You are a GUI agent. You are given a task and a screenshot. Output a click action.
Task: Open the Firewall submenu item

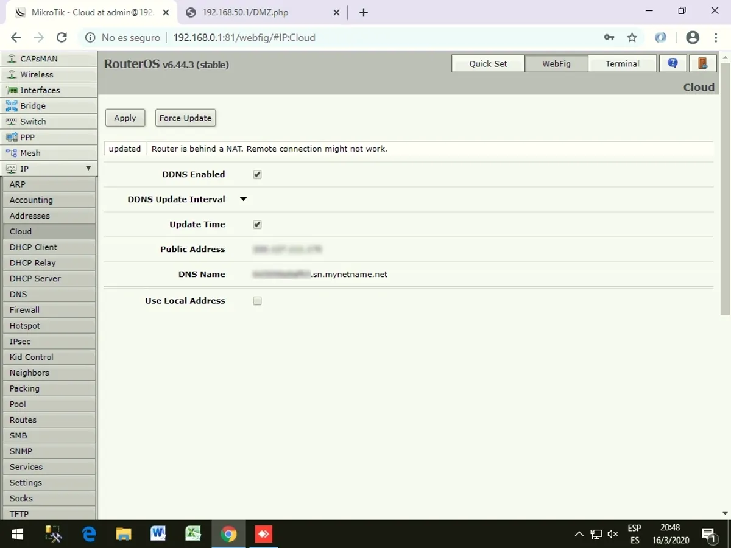49,311
